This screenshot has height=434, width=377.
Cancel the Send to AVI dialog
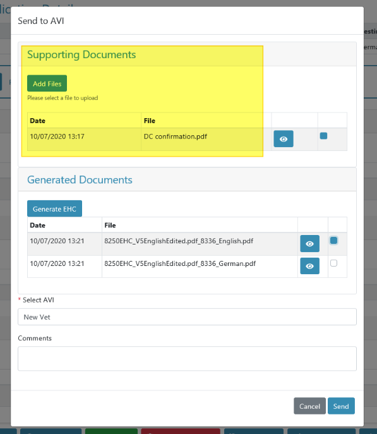tap(309, 406)
